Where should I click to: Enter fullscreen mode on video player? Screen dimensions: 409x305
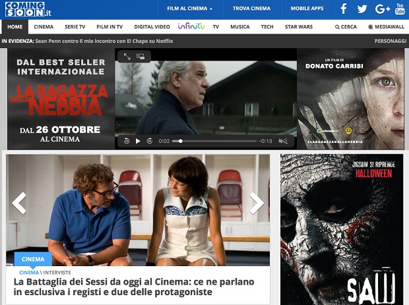coord(127,57)
